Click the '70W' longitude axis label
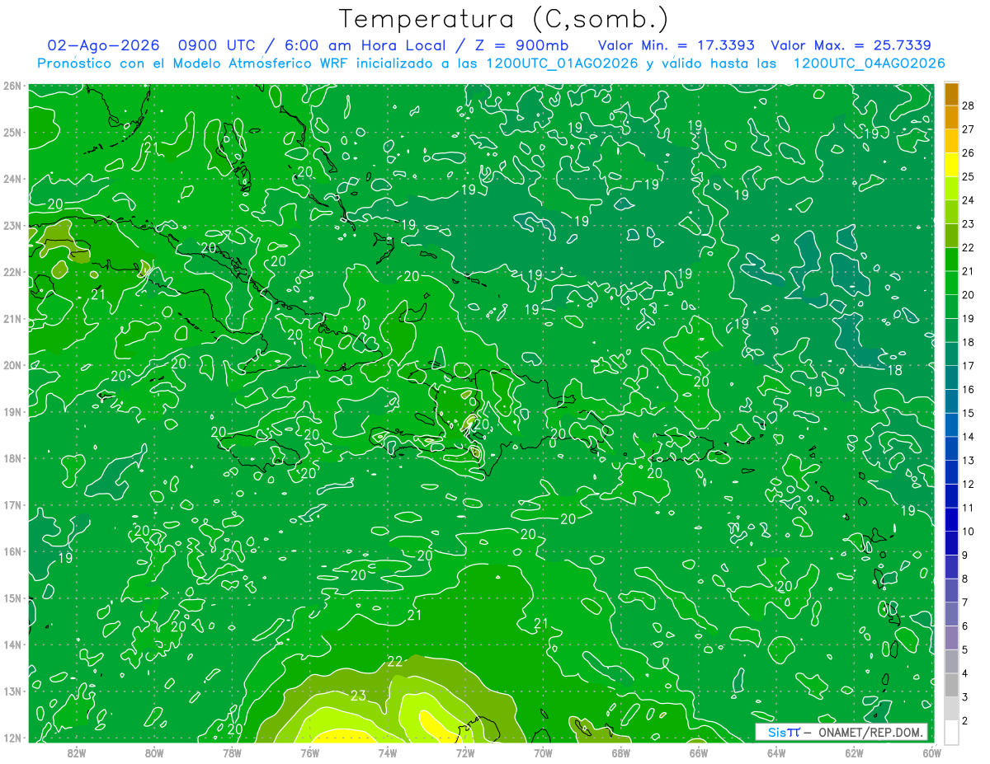This screenshot has height=764, width=990. tap(543, 752)
